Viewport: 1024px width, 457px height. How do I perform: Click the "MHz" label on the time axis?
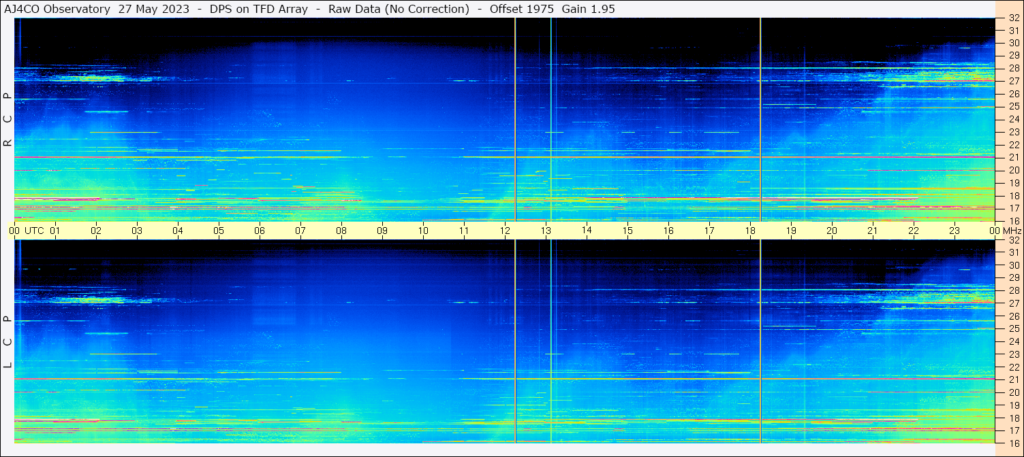tap(1013, 231)
